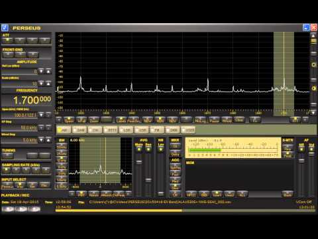Select the second ATT attenuator button
This screenshot has width=318, height=239.
[x=20, y=40]
